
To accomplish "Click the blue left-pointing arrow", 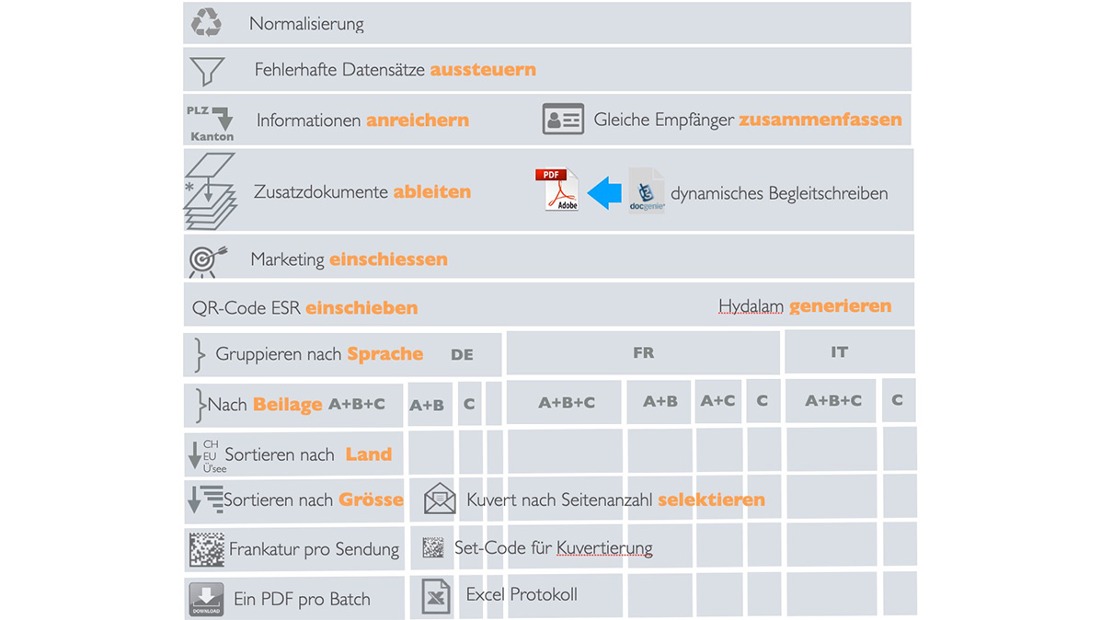I will point(603,192).
